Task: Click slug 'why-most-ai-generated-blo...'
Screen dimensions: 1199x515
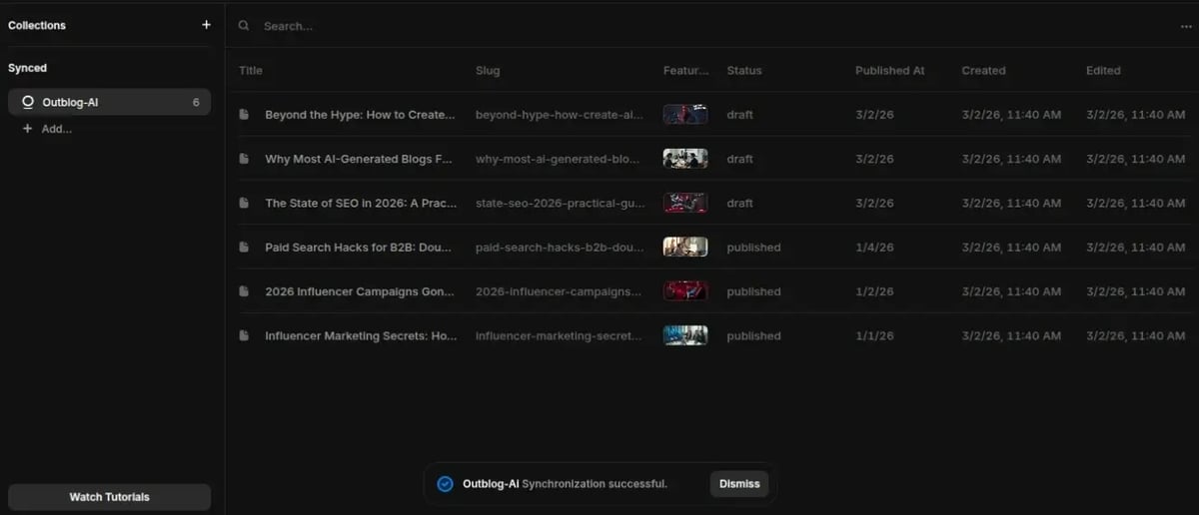Action: click(560, 159)
